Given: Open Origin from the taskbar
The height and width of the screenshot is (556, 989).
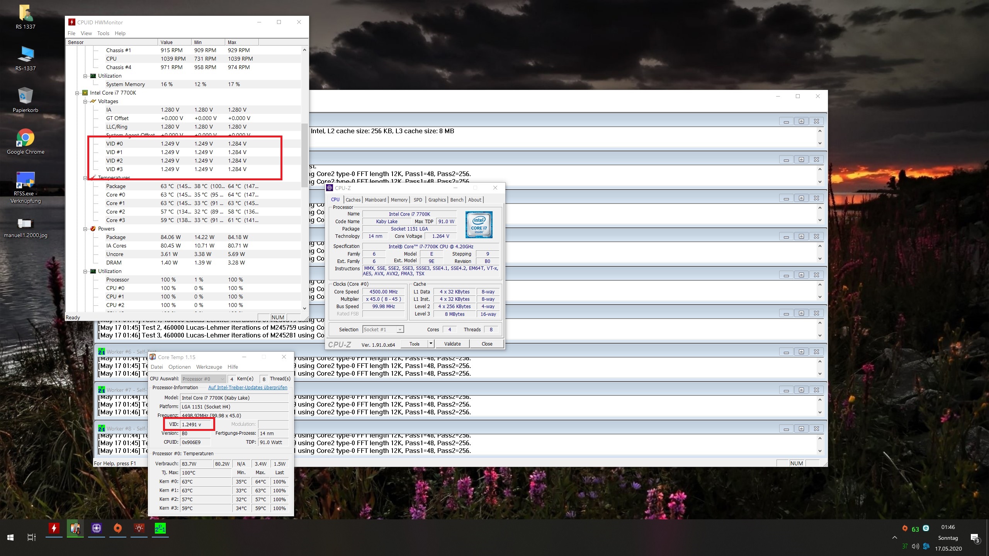Looking at the screenshot, I should point(118,528).
